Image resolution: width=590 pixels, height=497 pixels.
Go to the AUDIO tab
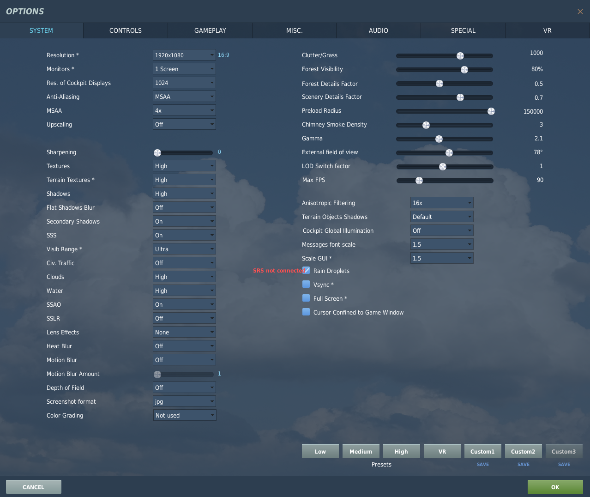pos(379,30)
